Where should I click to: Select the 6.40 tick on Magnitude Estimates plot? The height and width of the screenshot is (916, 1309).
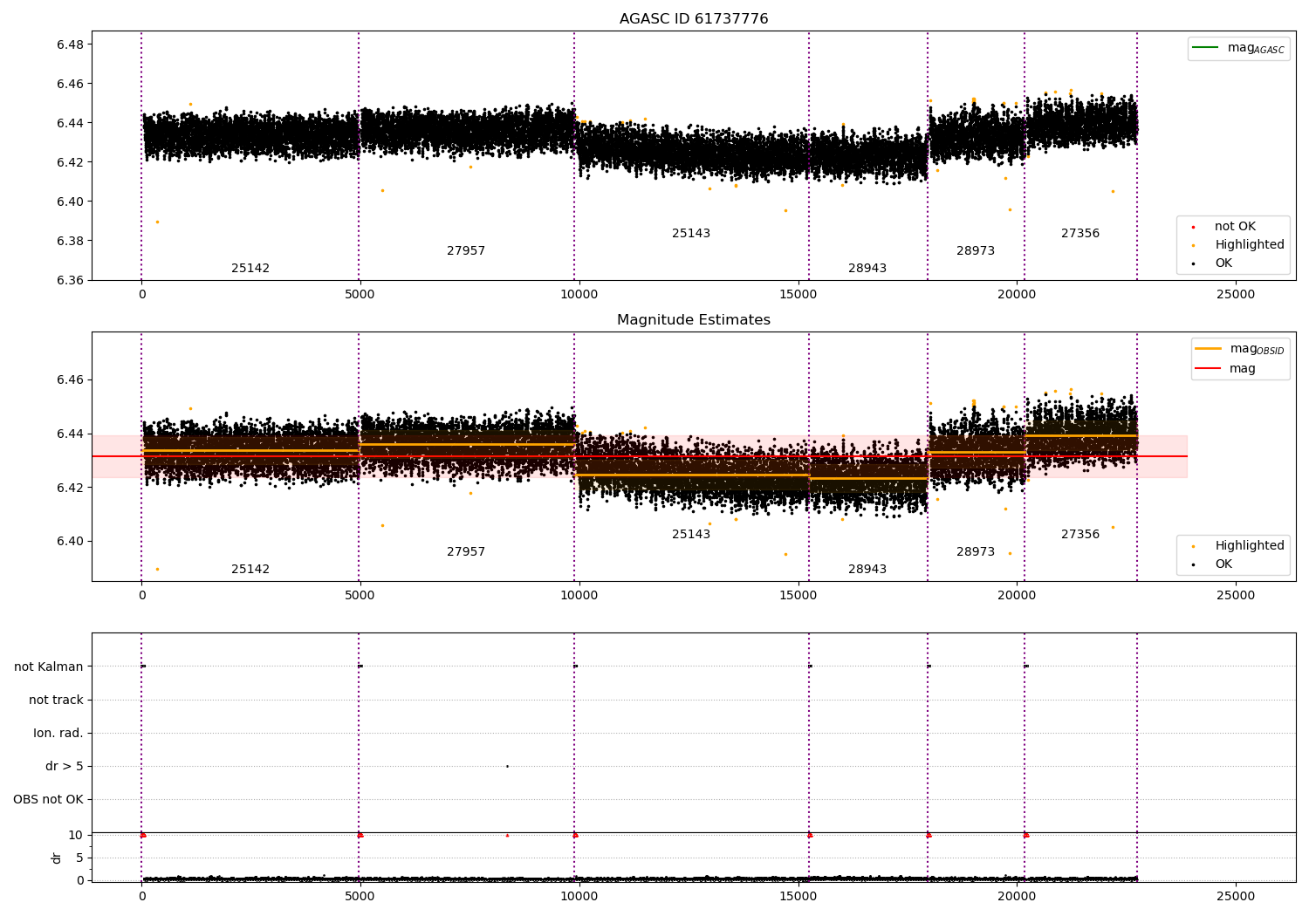click(x=70, y=541)
